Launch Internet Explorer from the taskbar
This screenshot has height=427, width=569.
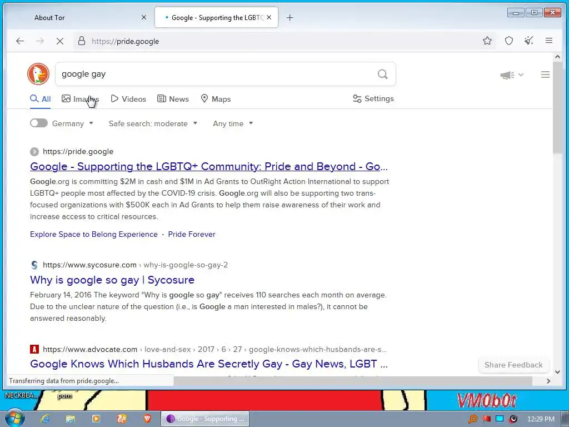pos(45,418)
